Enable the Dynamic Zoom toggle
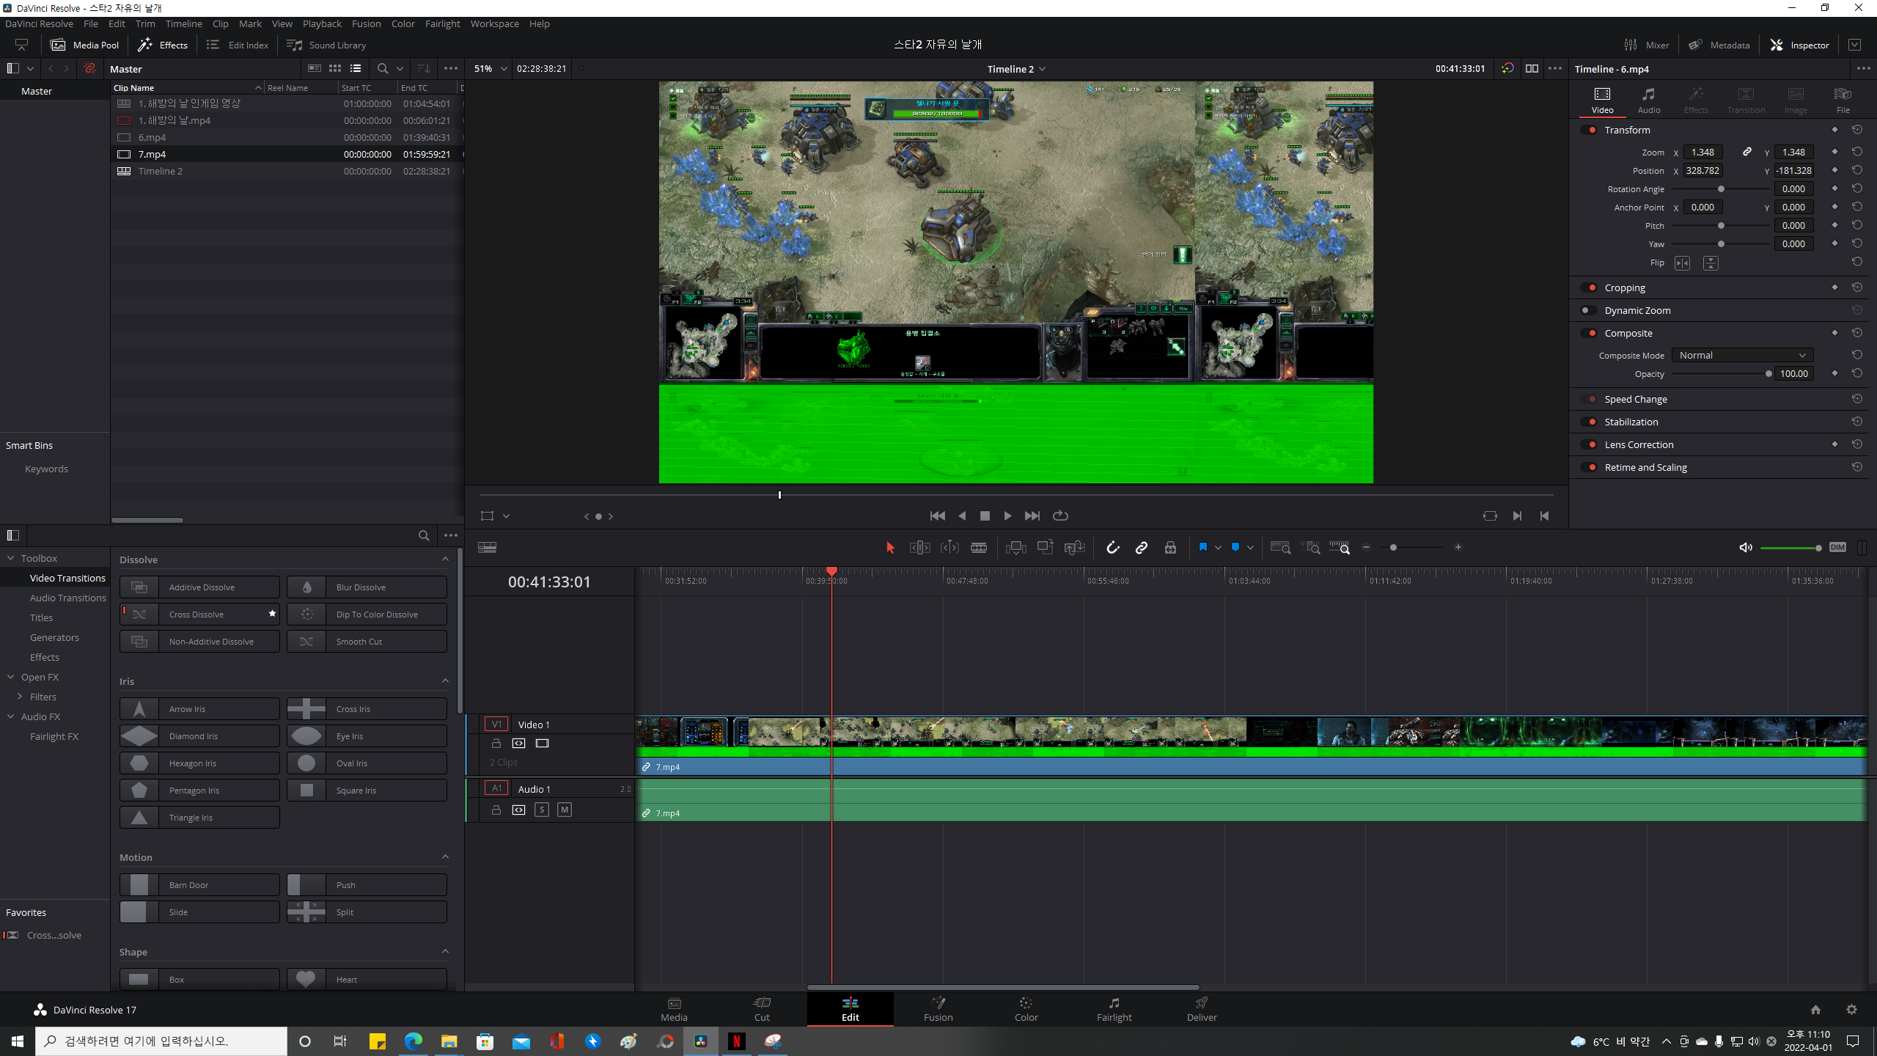This screenshot has width=1877, height=1056. point(1589,310)
